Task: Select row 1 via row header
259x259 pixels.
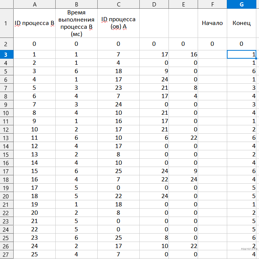Action: point(6,23)
